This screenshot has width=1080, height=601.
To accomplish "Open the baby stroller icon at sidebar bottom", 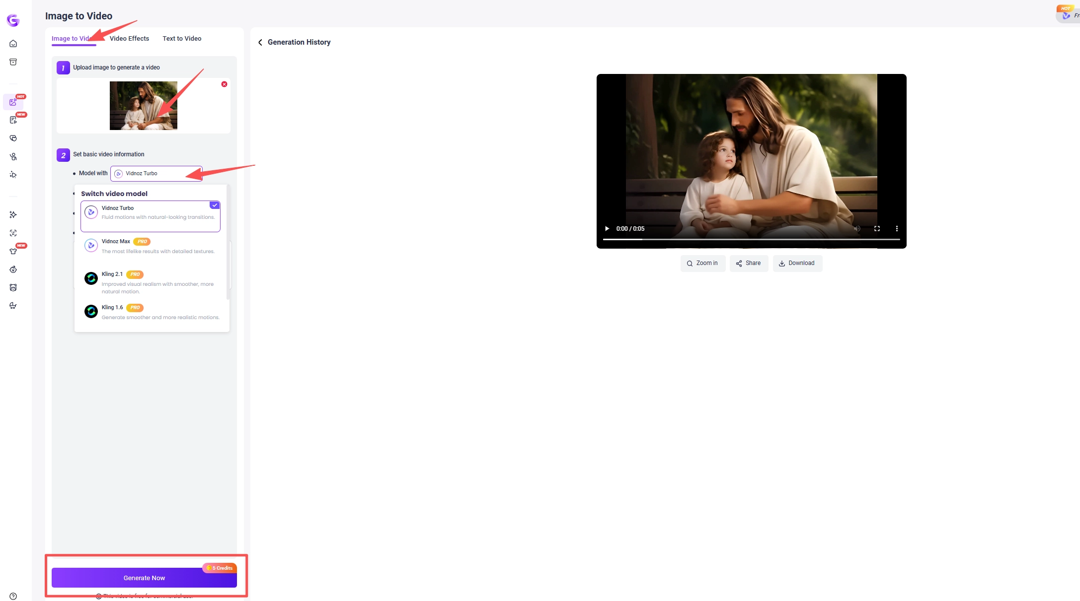I will [x=13, y=306].
